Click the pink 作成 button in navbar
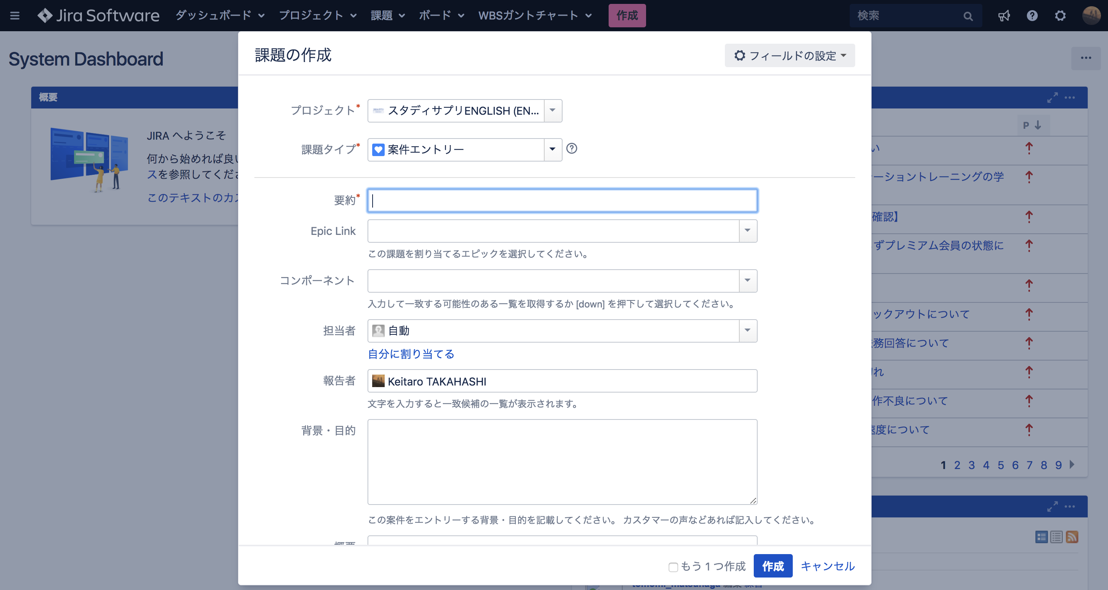This screenshot has width=1108, height=590. point(627,16)
